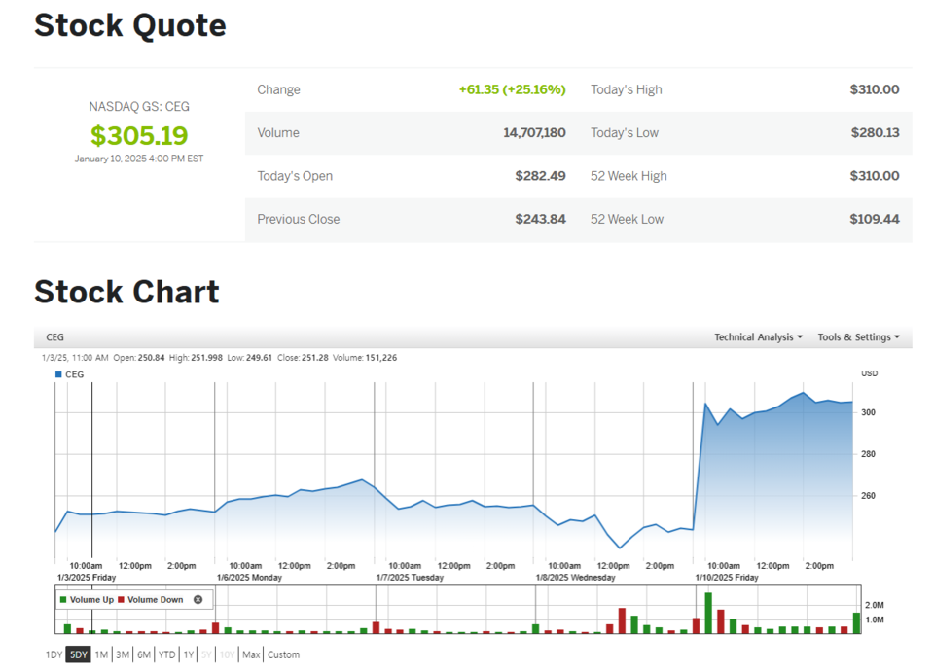
Task: Click the $305.19 stock price
Action: (139, 135)
